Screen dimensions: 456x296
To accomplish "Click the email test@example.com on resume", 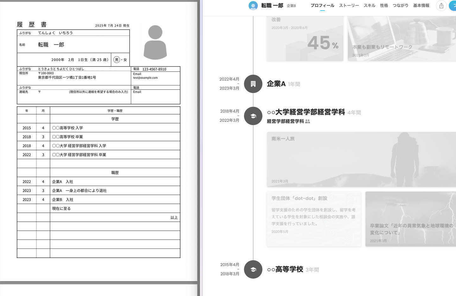I will coord(145,78).
